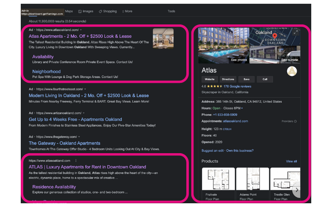Expand the Hours 'Closes 6PM' dropdown
Screen dimensions: 332x207
pyautogui.click(x=242, y=108)
